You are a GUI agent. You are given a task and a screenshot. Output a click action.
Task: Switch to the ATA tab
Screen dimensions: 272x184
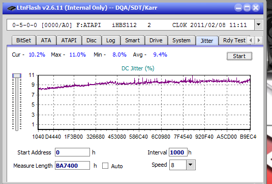point(46,40)
